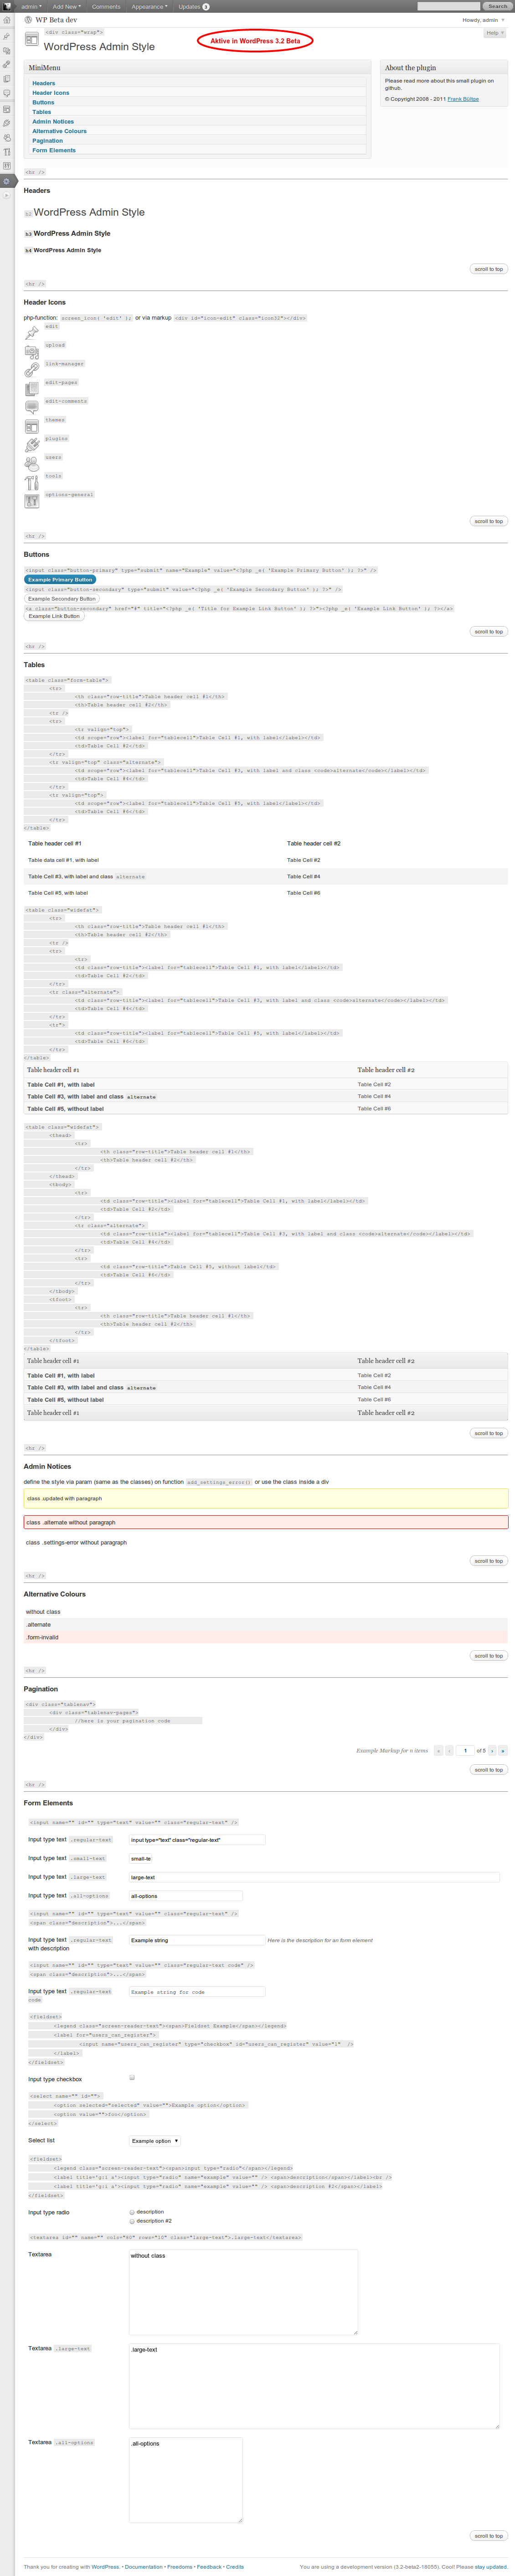Click the plugins header icon
Screen dimensions: 515x2576
32,445
